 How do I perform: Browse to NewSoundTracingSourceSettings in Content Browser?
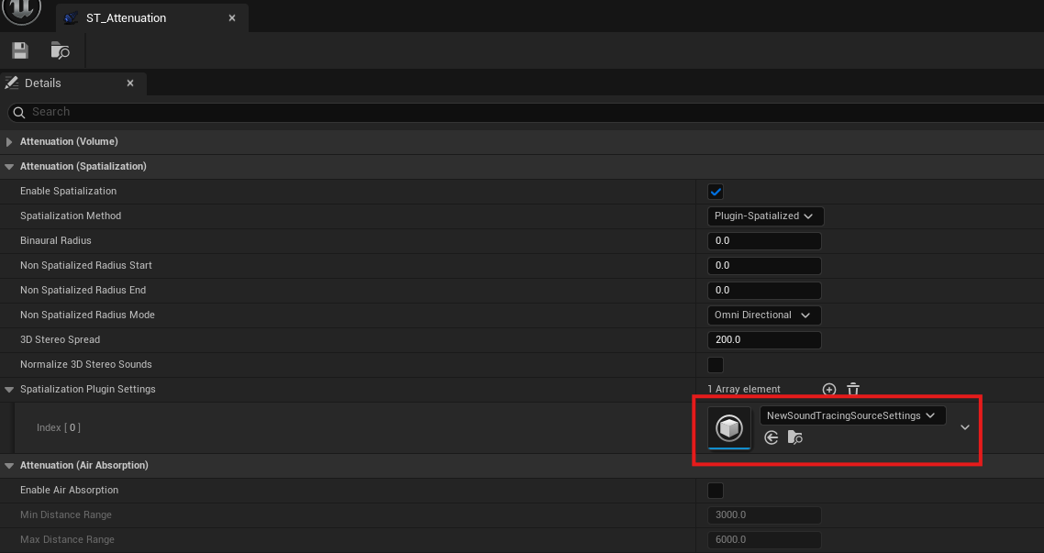795,437
